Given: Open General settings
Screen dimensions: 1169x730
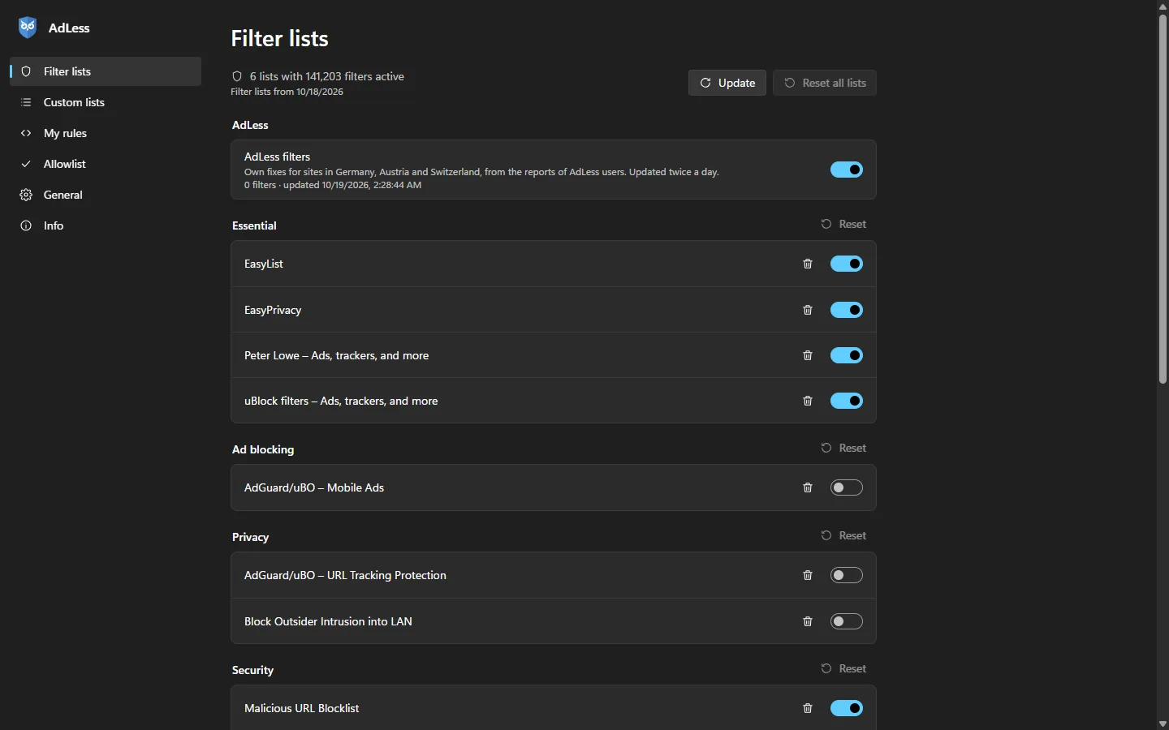Looking at the screenshot, I should pyautogui.click(x=106, y=195).
